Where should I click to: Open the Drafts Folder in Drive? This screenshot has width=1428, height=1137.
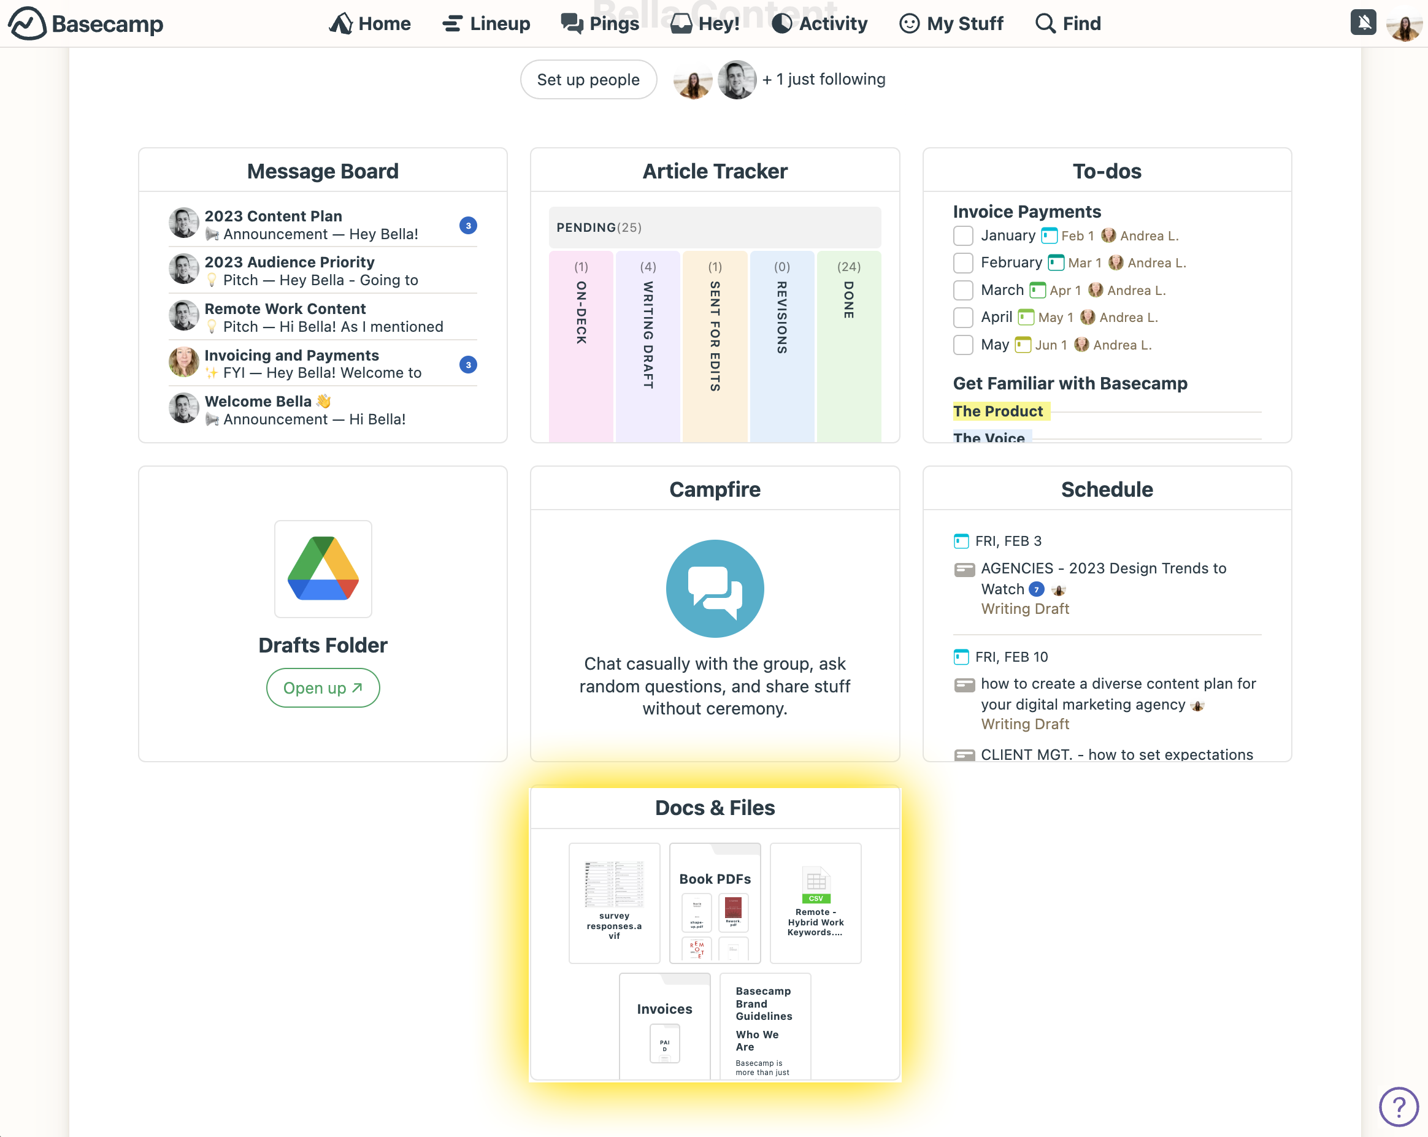coord(323,688)
